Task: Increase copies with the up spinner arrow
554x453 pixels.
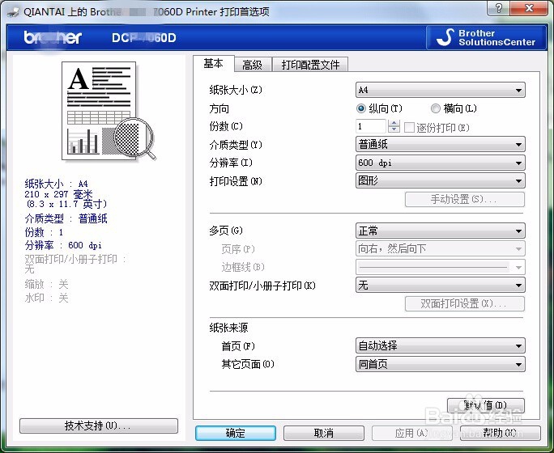Action: (x=394, y=123)
